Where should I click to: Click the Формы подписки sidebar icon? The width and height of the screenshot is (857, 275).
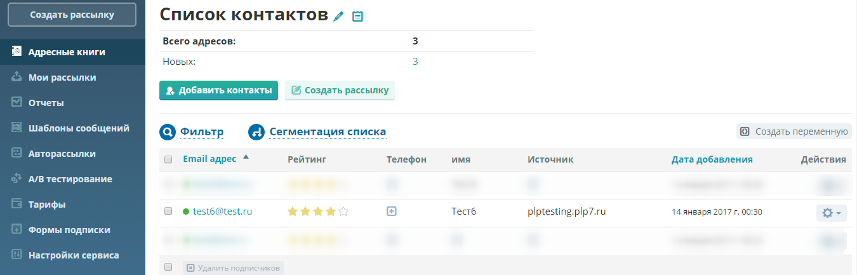click(17, 229)
